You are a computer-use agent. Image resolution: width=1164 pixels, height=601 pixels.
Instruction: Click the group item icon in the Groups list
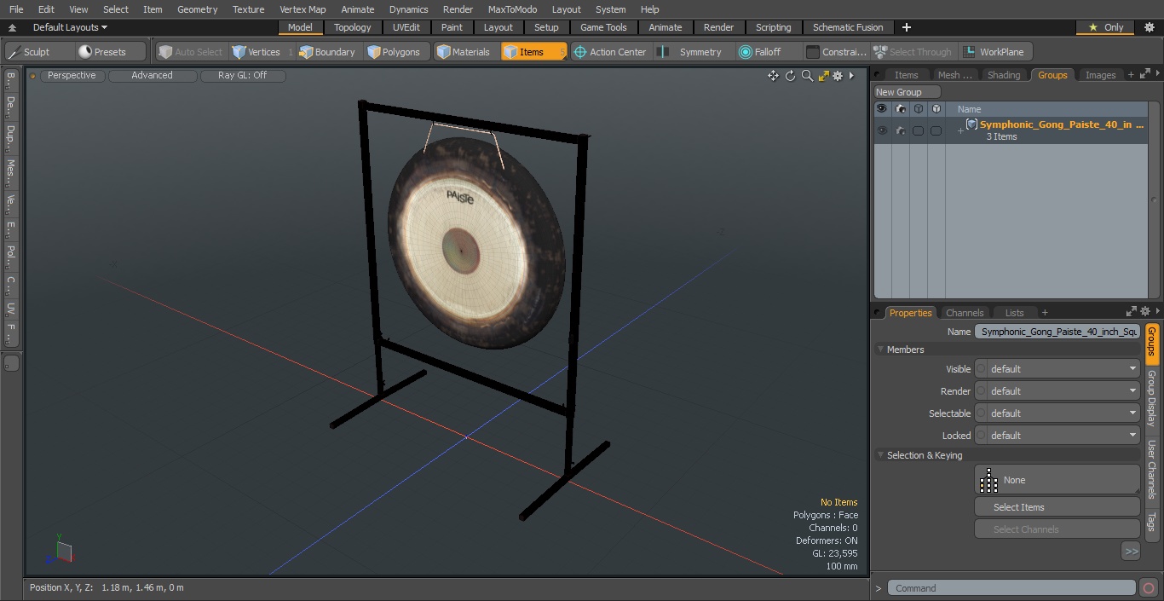click(971, 124)
